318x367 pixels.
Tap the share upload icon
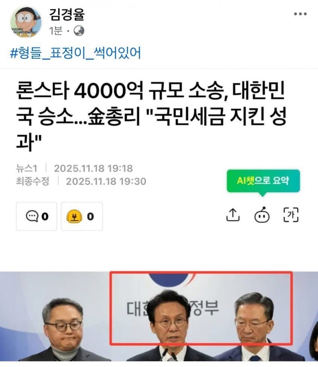click(233, 215)
